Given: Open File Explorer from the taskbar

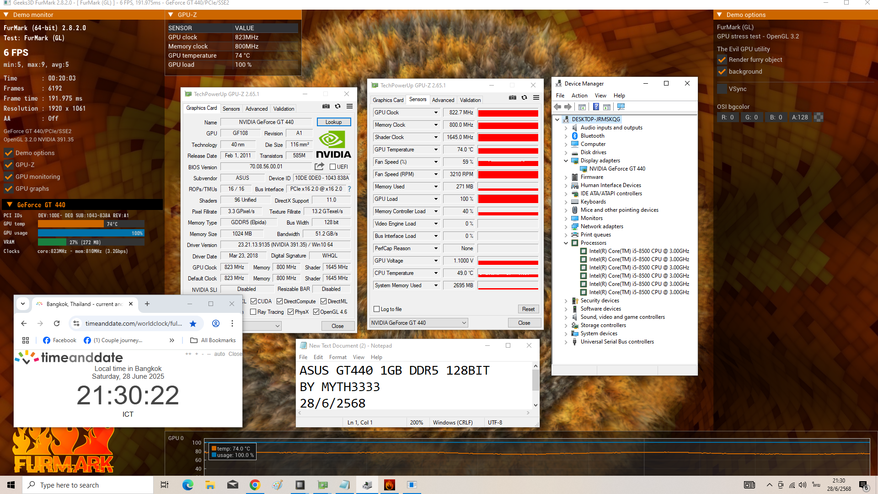Looking at the screenshot, I should click(210, 485).
